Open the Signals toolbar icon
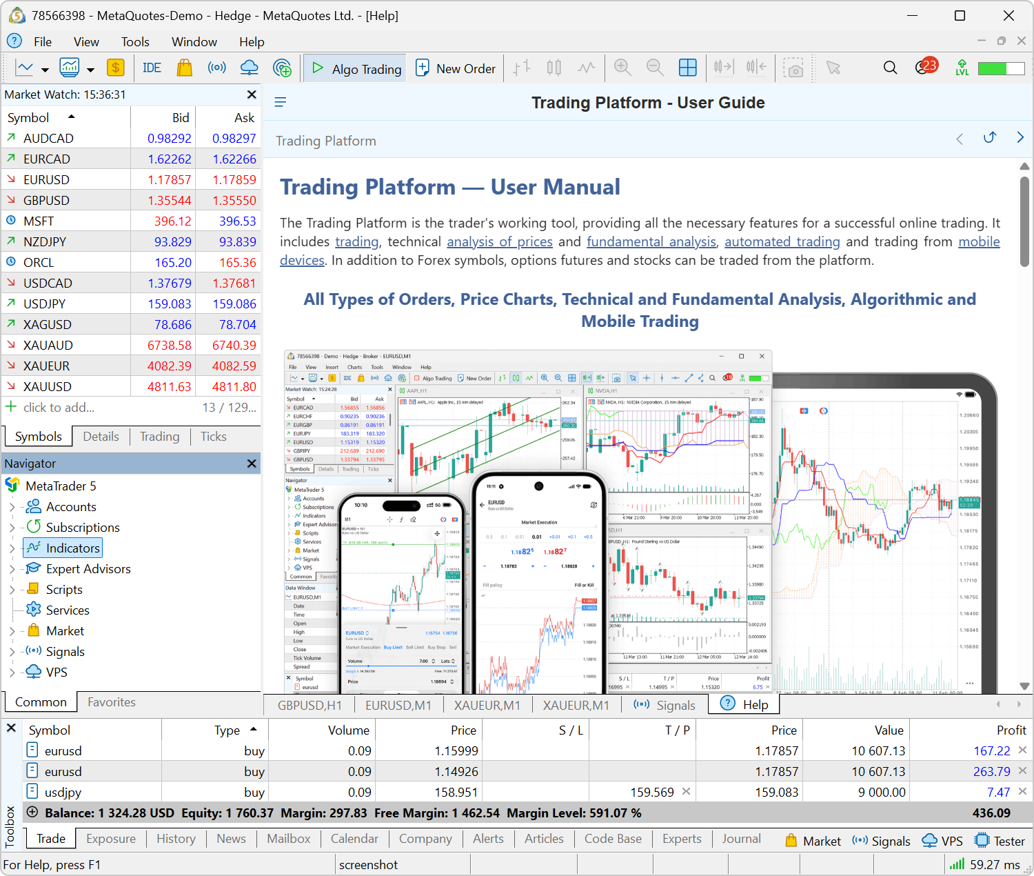This screenshot has width=1034, height=876. [x=217, y=68]
